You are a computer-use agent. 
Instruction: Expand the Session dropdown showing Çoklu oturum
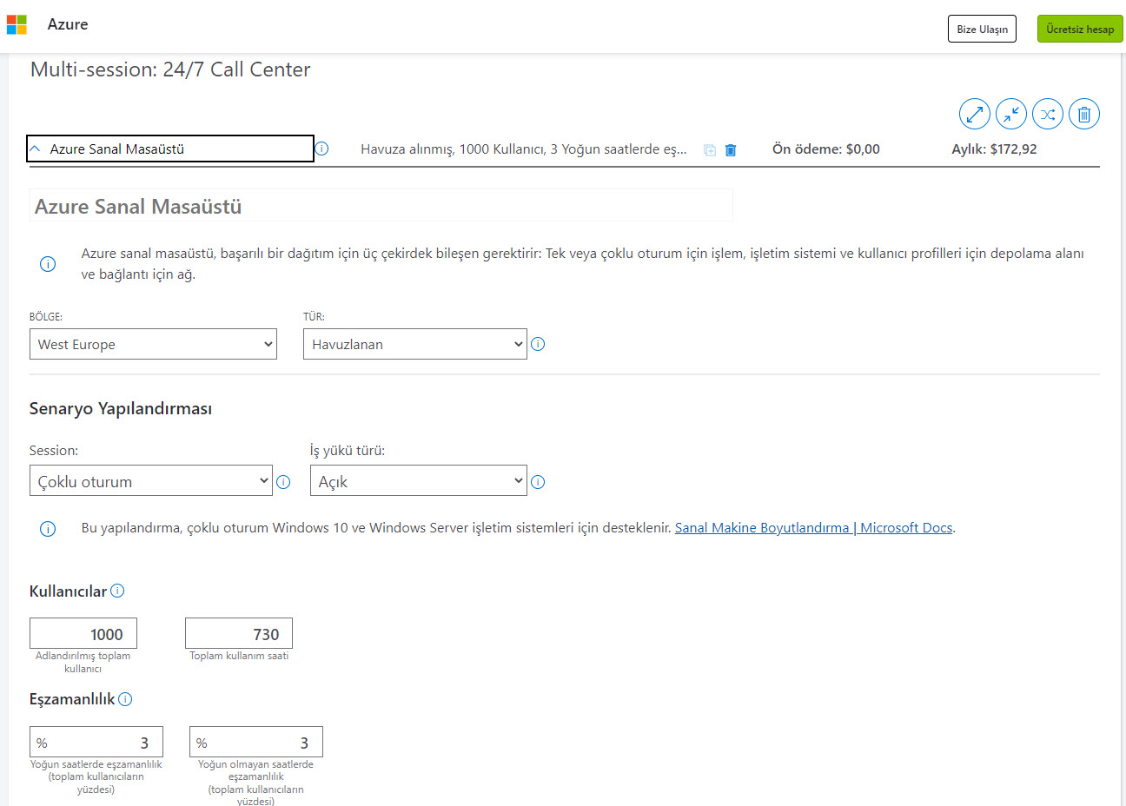(151, 481)
